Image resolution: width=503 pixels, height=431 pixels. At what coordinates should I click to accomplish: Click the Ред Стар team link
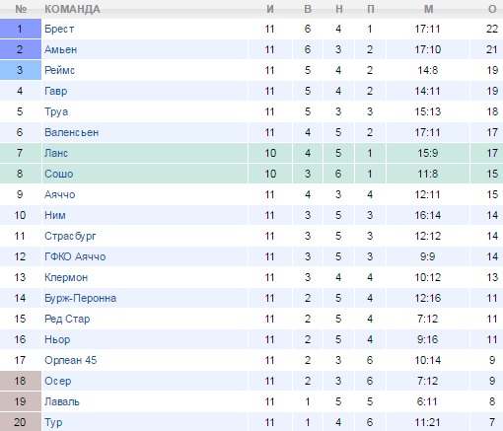[67, 319]
